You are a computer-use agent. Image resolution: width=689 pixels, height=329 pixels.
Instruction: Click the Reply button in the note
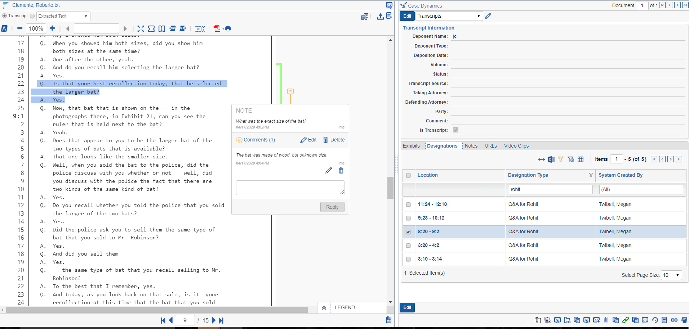(x=332, y=207)
